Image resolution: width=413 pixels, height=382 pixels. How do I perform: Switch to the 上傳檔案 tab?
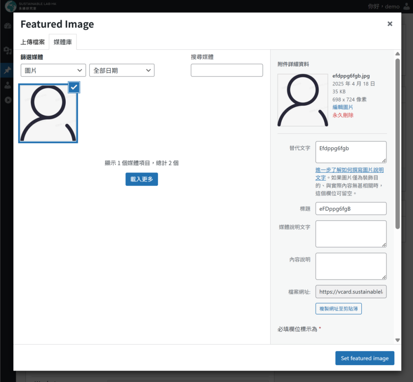click(x=33, y=42)
